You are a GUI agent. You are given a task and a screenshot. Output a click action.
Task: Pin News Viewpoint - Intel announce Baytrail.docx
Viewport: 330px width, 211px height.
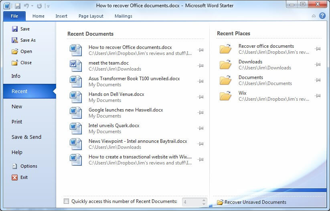200,144
